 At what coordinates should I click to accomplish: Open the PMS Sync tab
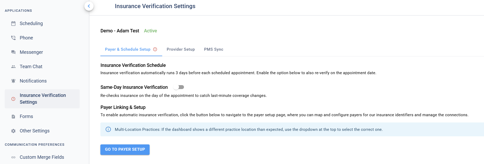[214, 49]
